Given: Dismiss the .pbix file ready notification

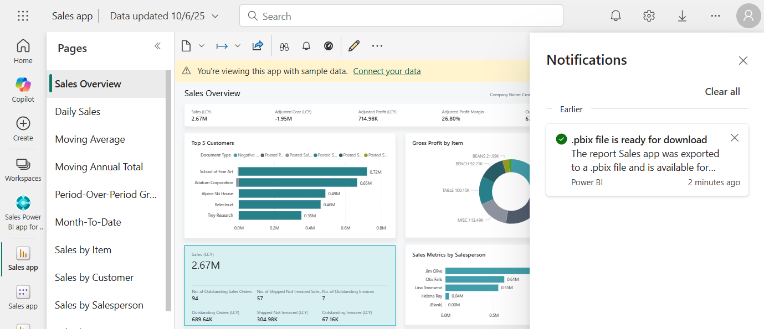Looking at the screenshot, I should coord(734,138).
